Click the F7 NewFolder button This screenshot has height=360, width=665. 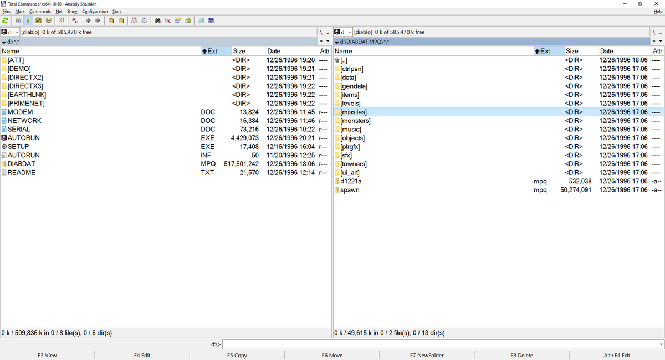[427, 356]
